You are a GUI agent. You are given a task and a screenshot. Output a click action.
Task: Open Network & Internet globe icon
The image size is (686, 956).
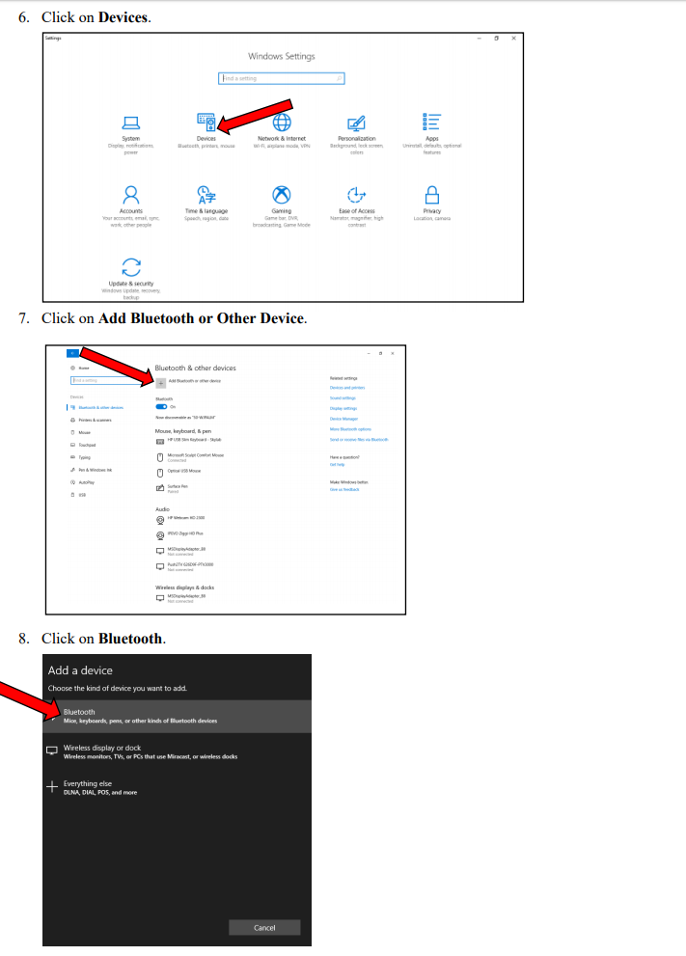coord(282,122)
